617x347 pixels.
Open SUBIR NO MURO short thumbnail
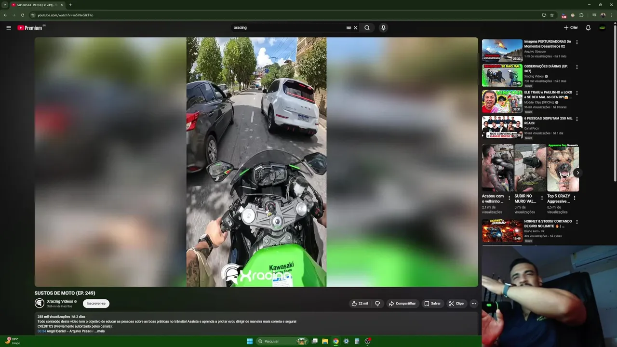click(x=530, y=168)
